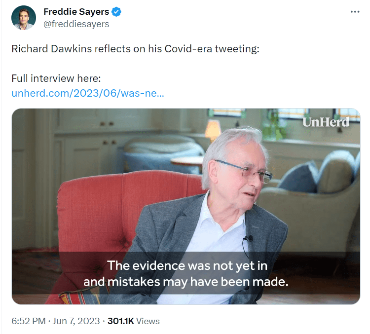Click the UnHerd watermark logo in video
The width and height of the screenshot is (370, 334).
point(326,122)
